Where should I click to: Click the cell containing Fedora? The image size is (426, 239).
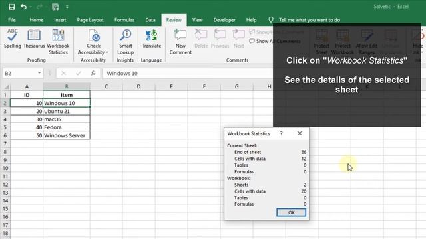[x=67, y=127]
